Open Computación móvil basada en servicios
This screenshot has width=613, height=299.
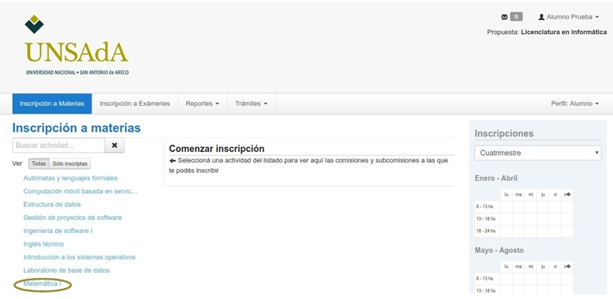tap(81, 191)
